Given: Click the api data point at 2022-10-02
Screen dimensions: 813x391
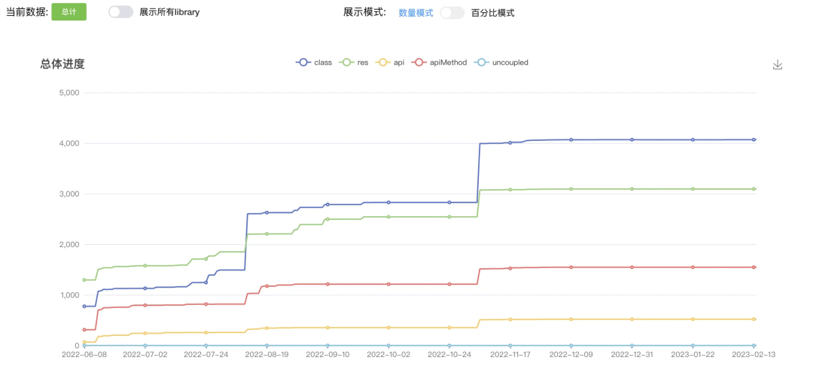Looking at the screenshot, I should 388,327.
